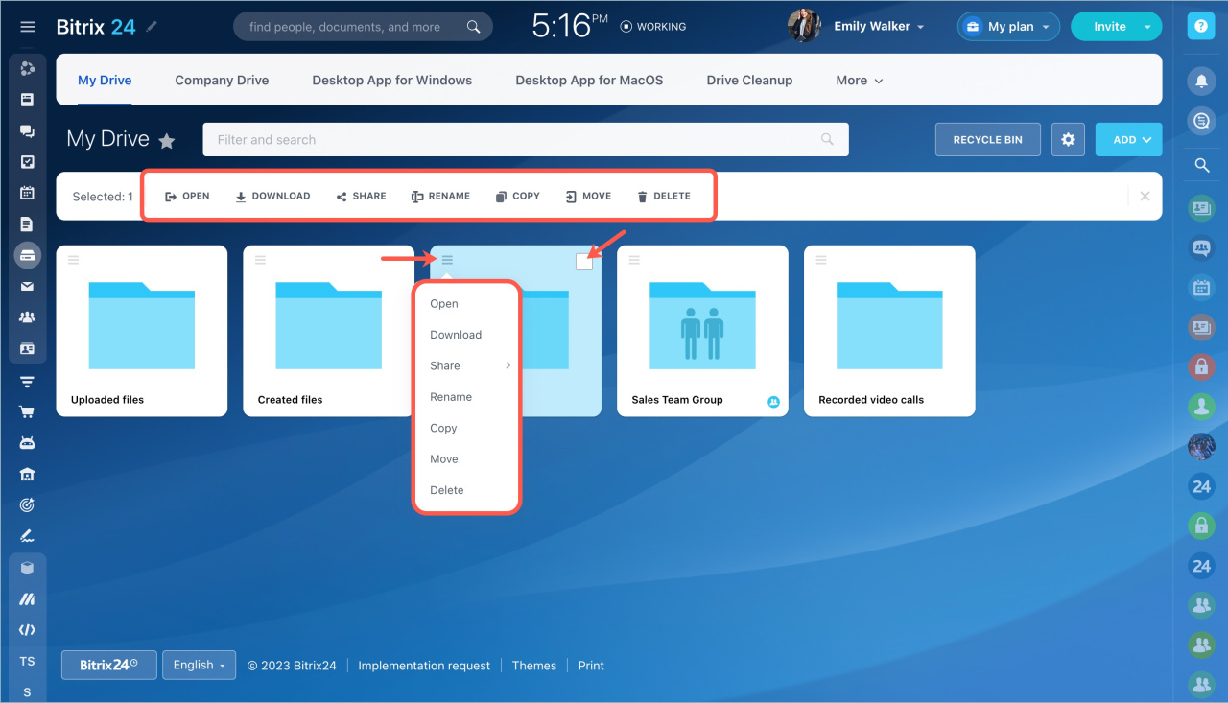Open menu icon on Recorded video calls folder

(821, 259)
